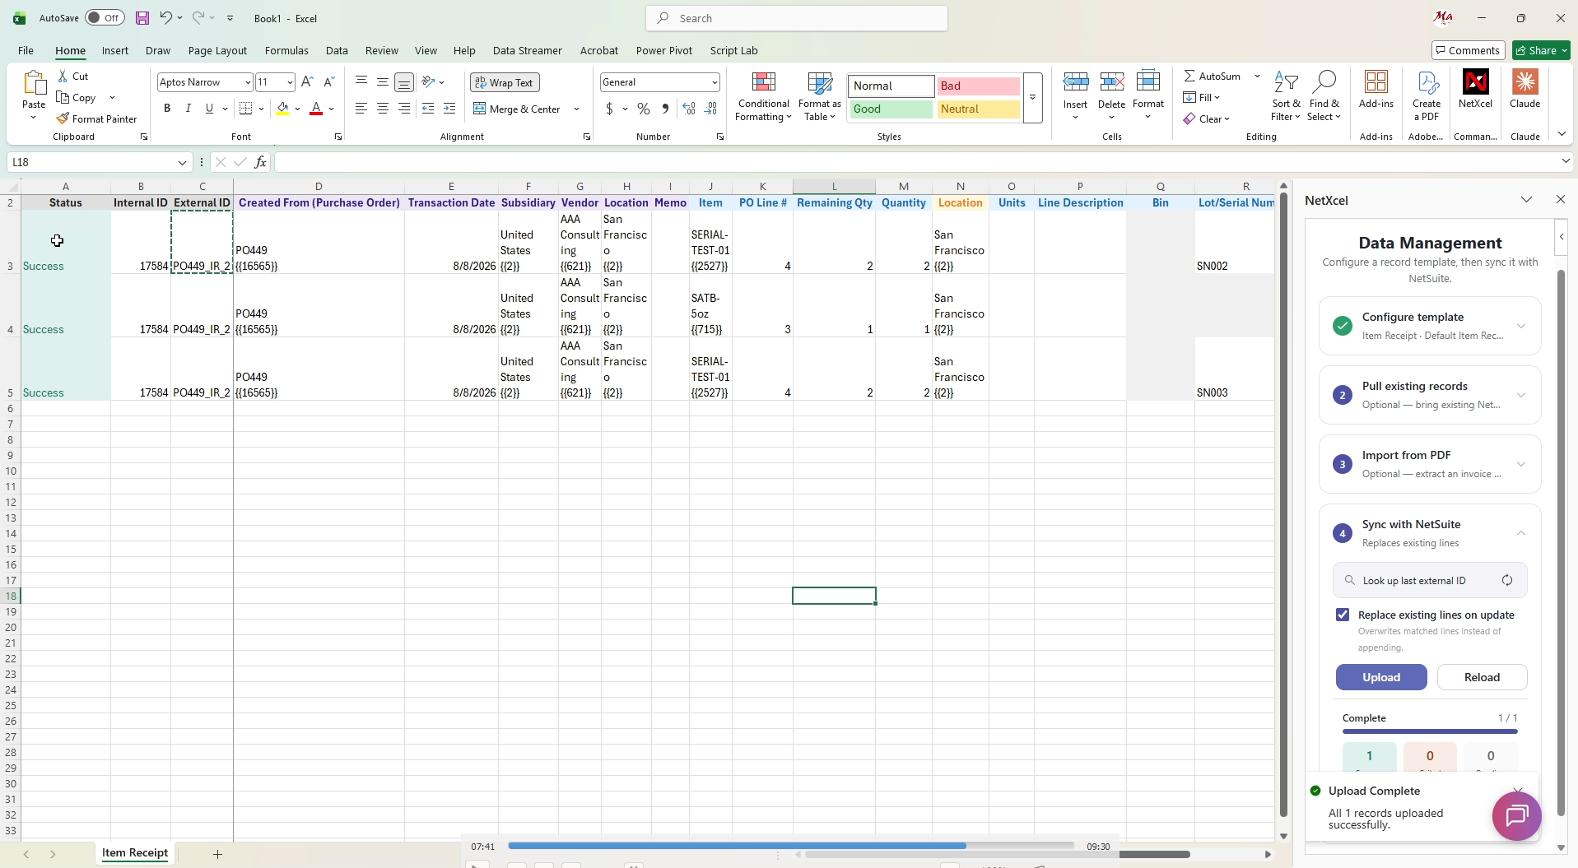This screenshot has height=868, width=1578.
Task: Click the Search box in title bar
Action: point(797,18)
